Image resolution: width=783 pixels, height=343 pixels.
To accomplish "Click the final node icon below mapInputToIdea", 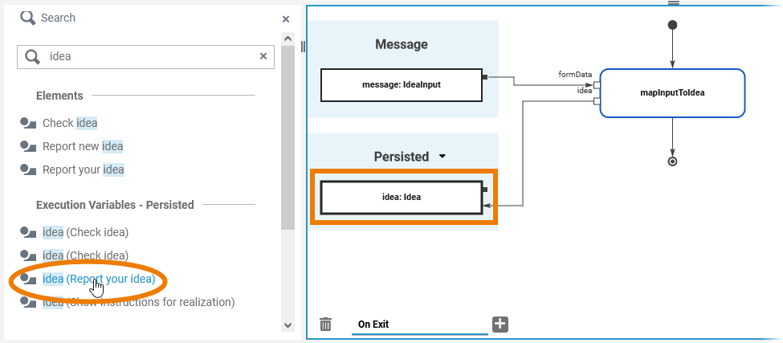I will coord(673,161).
